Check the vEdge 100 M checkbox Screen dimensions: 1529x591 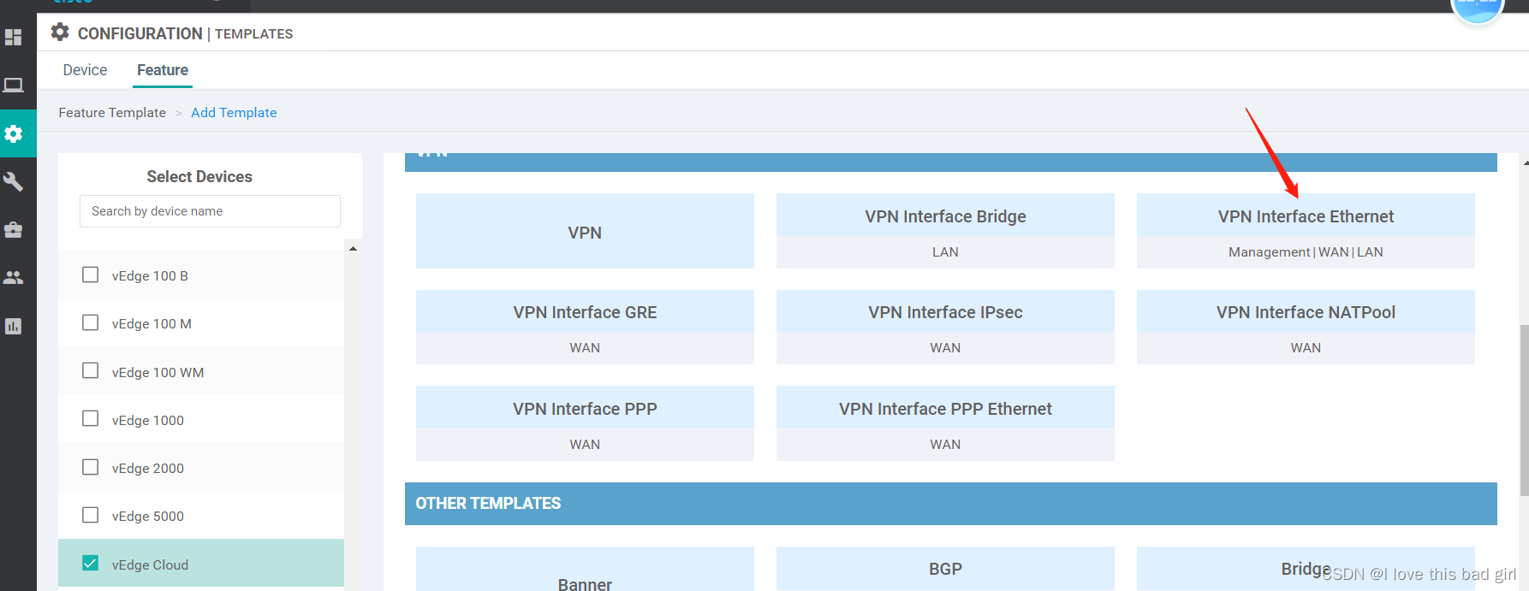(90, 322)
